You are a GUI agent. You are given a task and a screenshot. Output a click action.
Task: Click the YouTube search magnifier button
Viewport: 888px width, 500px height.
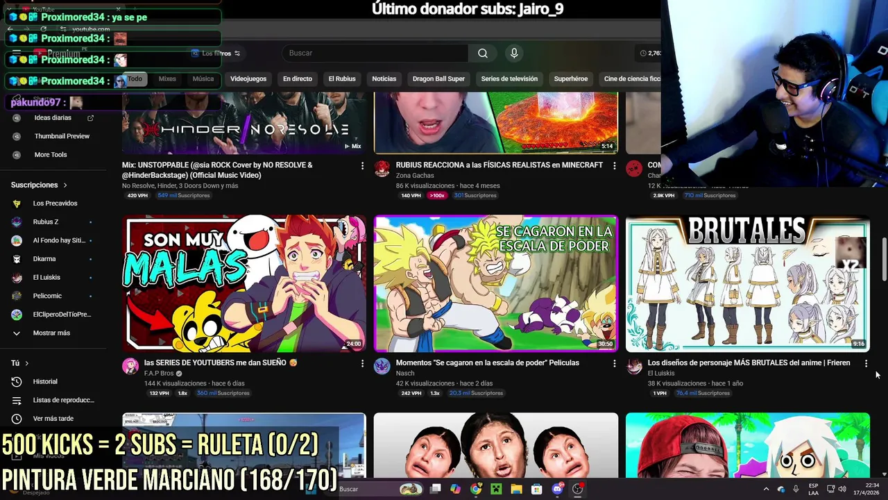point(483,53)
